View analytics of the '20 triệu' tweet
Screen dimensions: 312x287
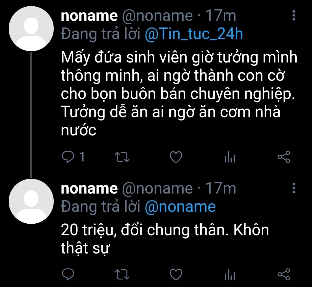pyautogui.click(x=230, y=274)
